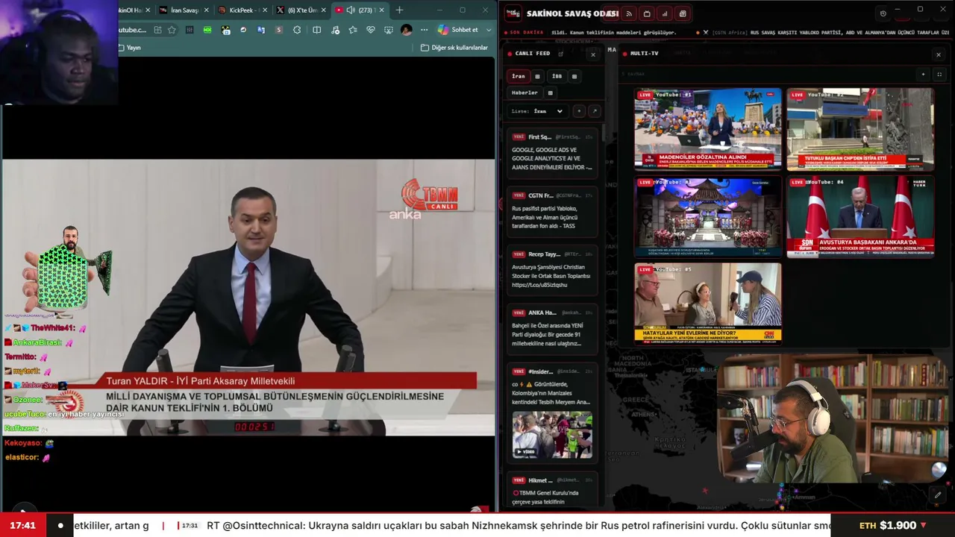Add a list with plus beside Liste dropdown
Image resolution: width=955 pixels, height=537 pixels.
coord(579,111)
